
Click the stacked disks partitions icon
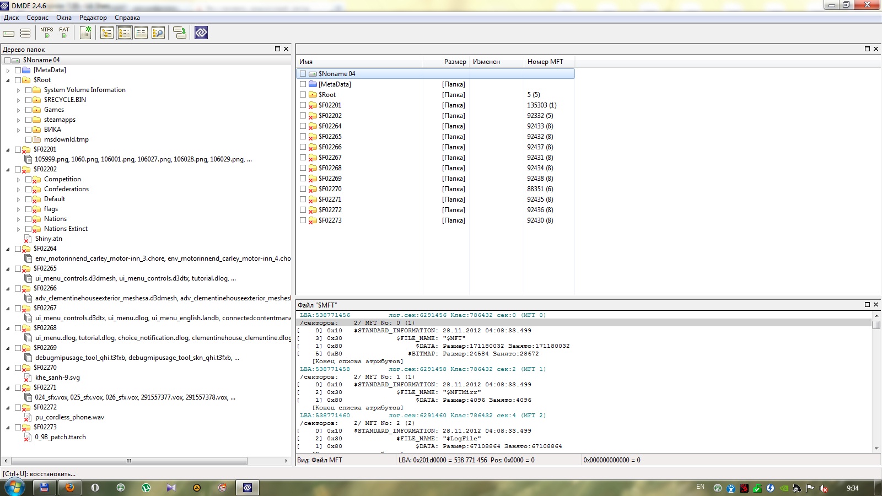tap(25, 33)
